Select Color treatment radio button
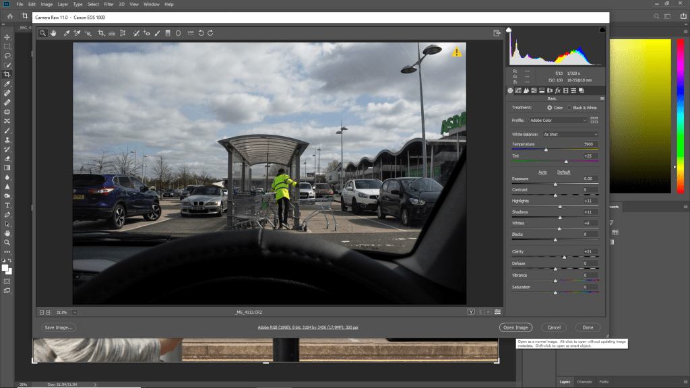The image size is (690, 388). 549,107
